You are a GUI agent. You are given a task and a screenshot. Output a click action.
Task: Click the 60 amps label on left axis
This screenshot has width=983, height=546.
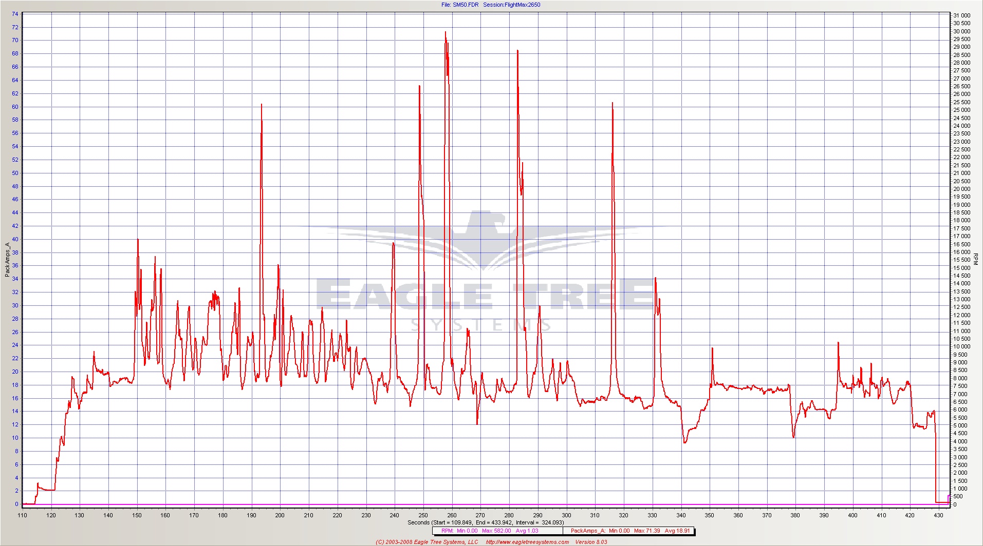coord(15,107)
